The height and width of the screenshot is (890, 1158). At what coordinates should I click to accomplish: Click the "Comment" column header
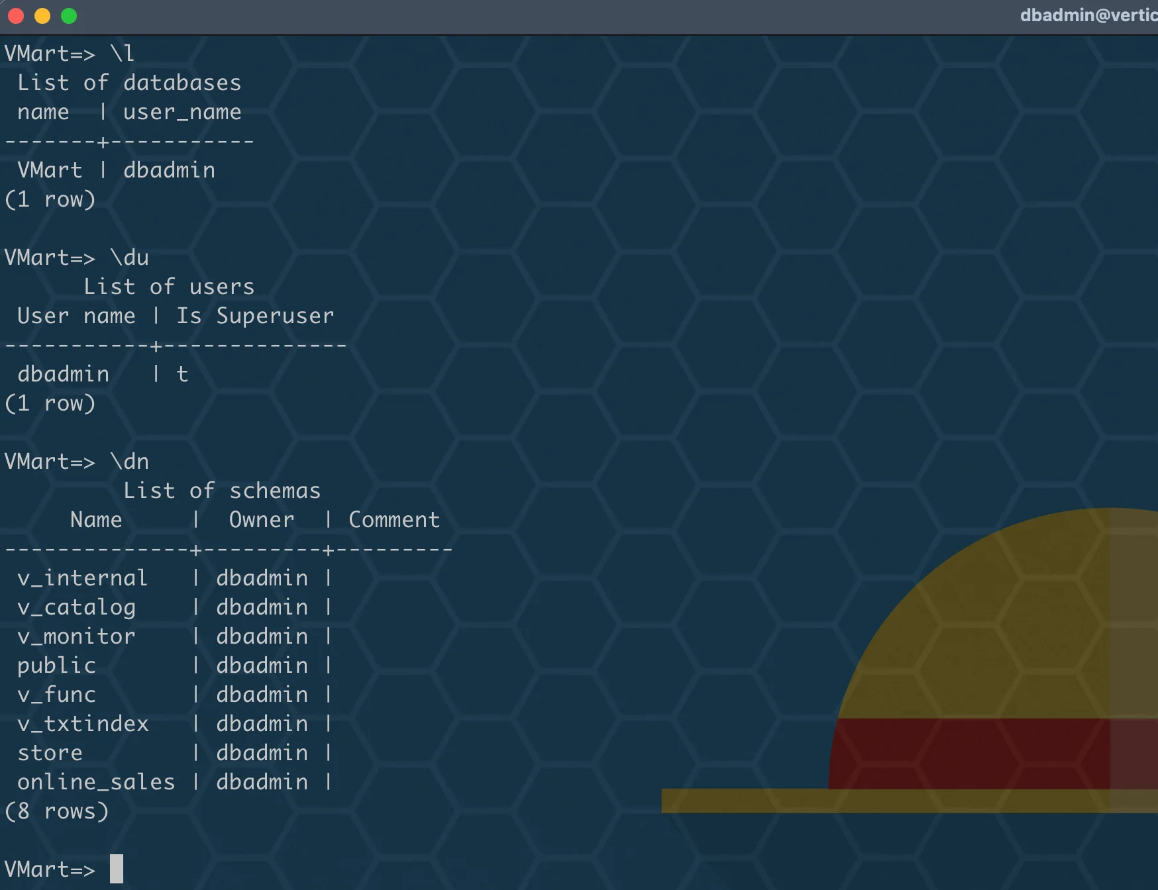(394, 520)
